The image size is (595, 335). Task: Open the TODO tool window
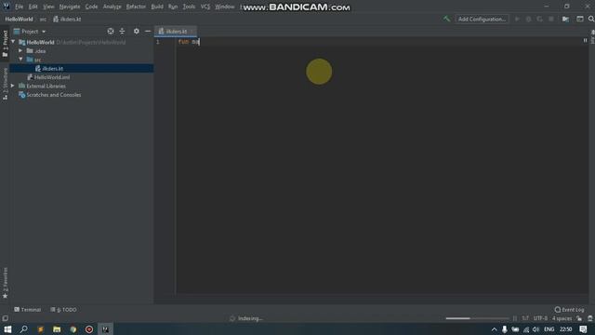tap(63, 310)
